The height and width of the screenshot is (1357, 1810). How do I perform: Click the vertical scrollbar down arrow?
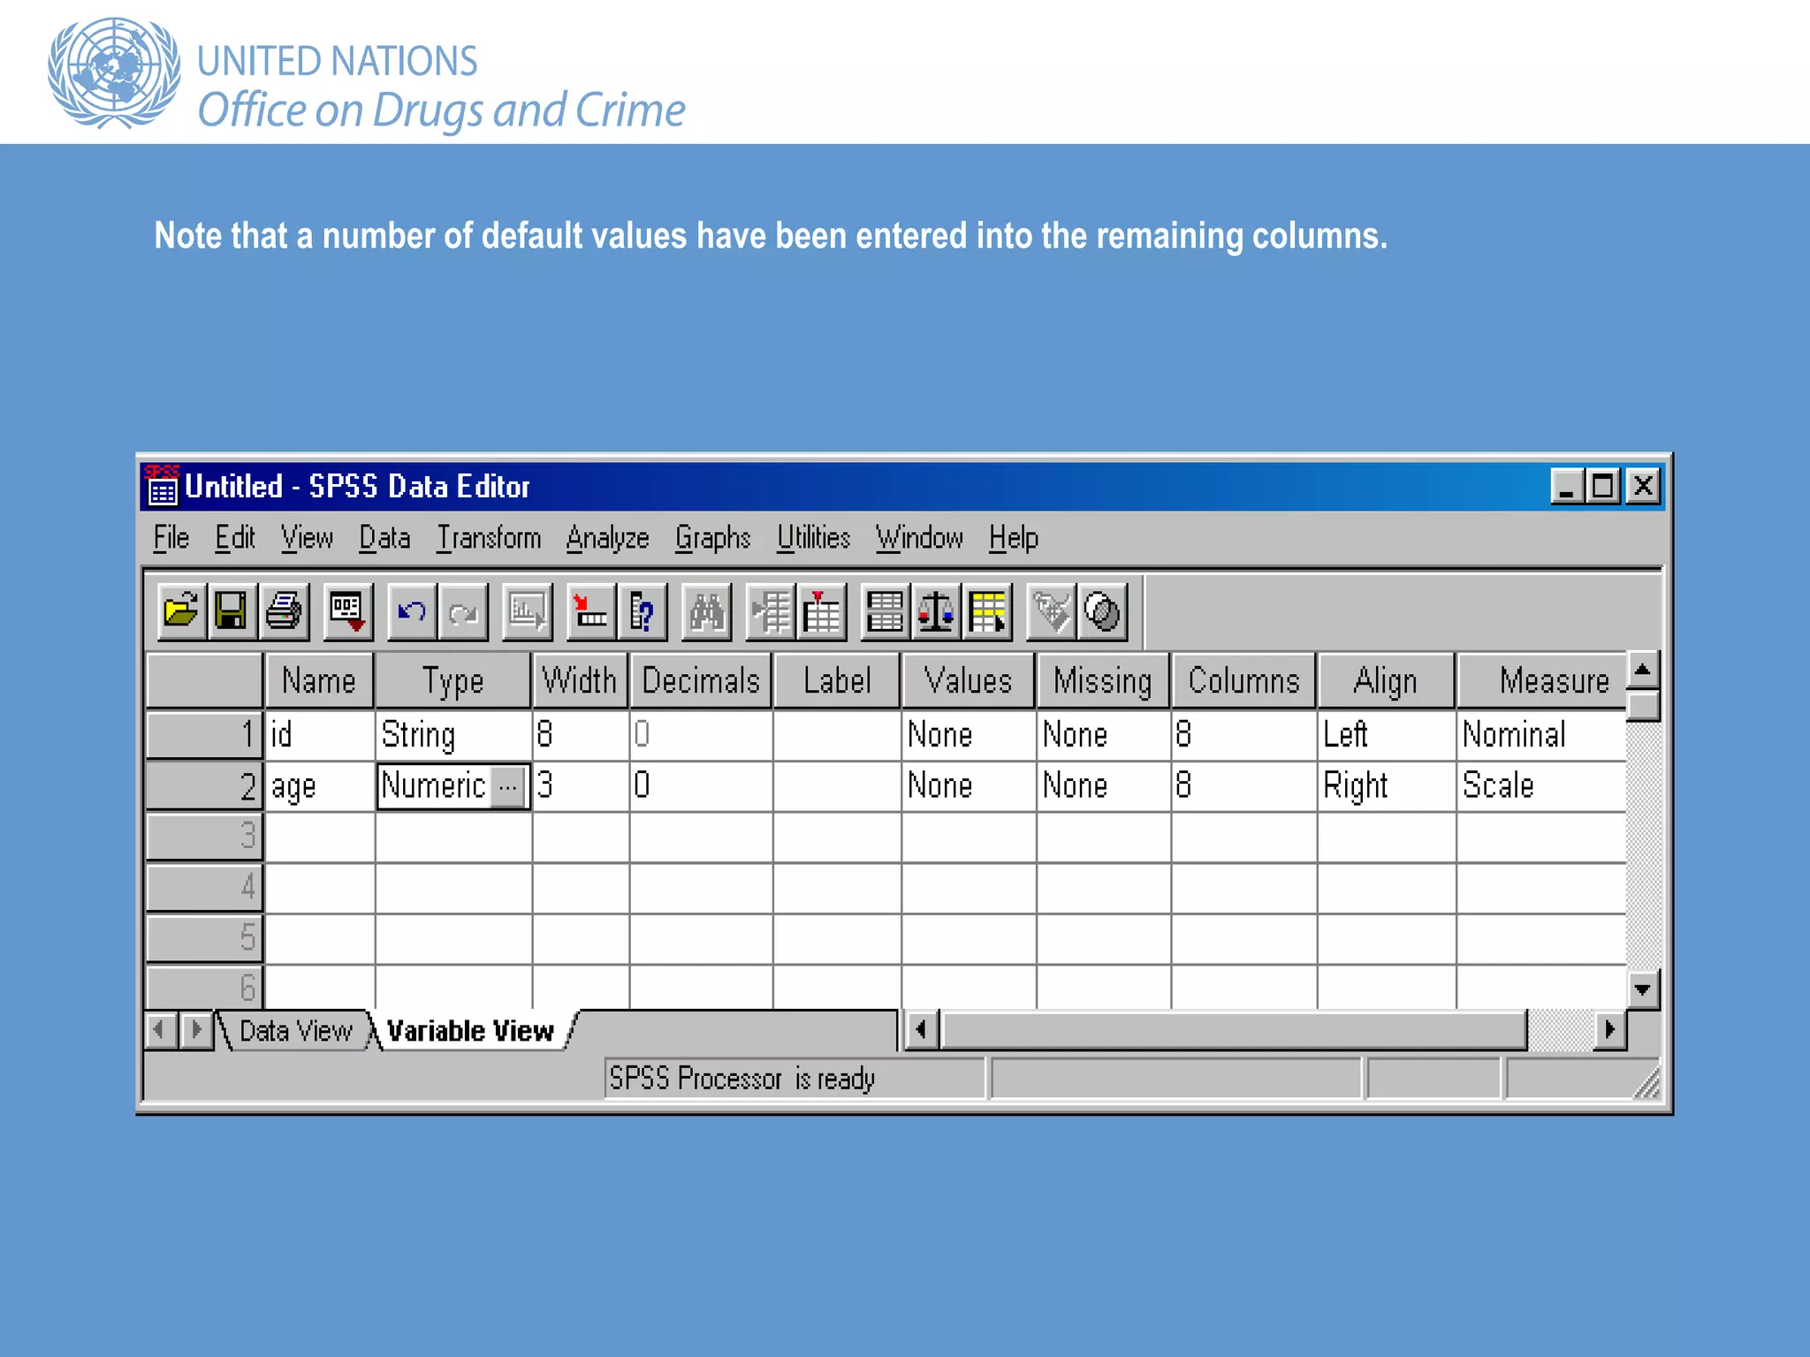click(x=1643, y=990)
